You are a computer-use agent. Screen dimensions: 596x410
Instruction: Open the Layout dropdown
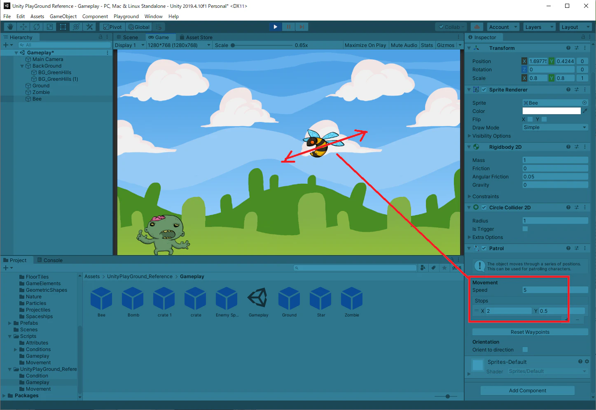click(x=575, y=27)
